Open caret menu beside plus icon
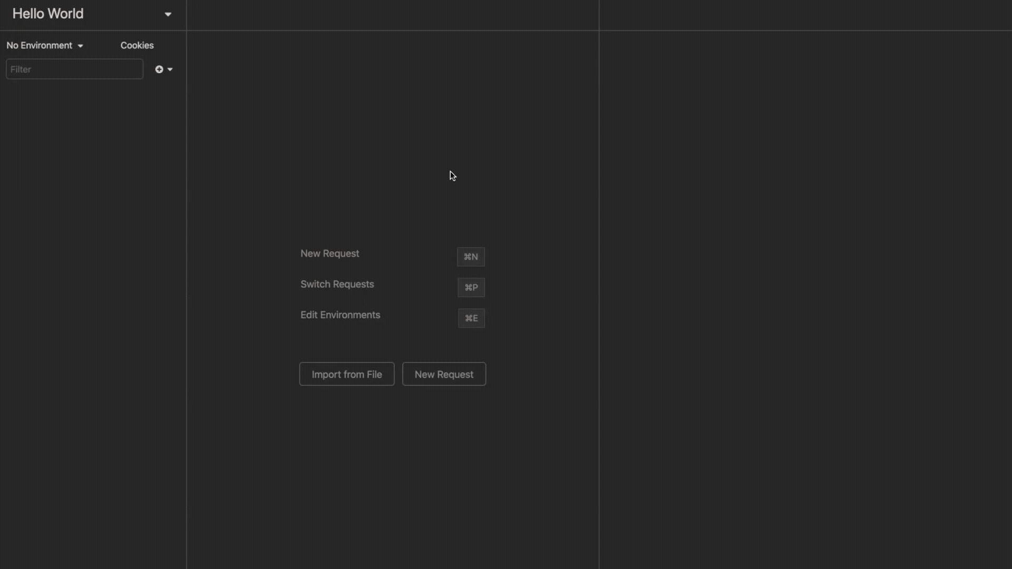The height and width of the screenshot is (569, 1012). 170,70
